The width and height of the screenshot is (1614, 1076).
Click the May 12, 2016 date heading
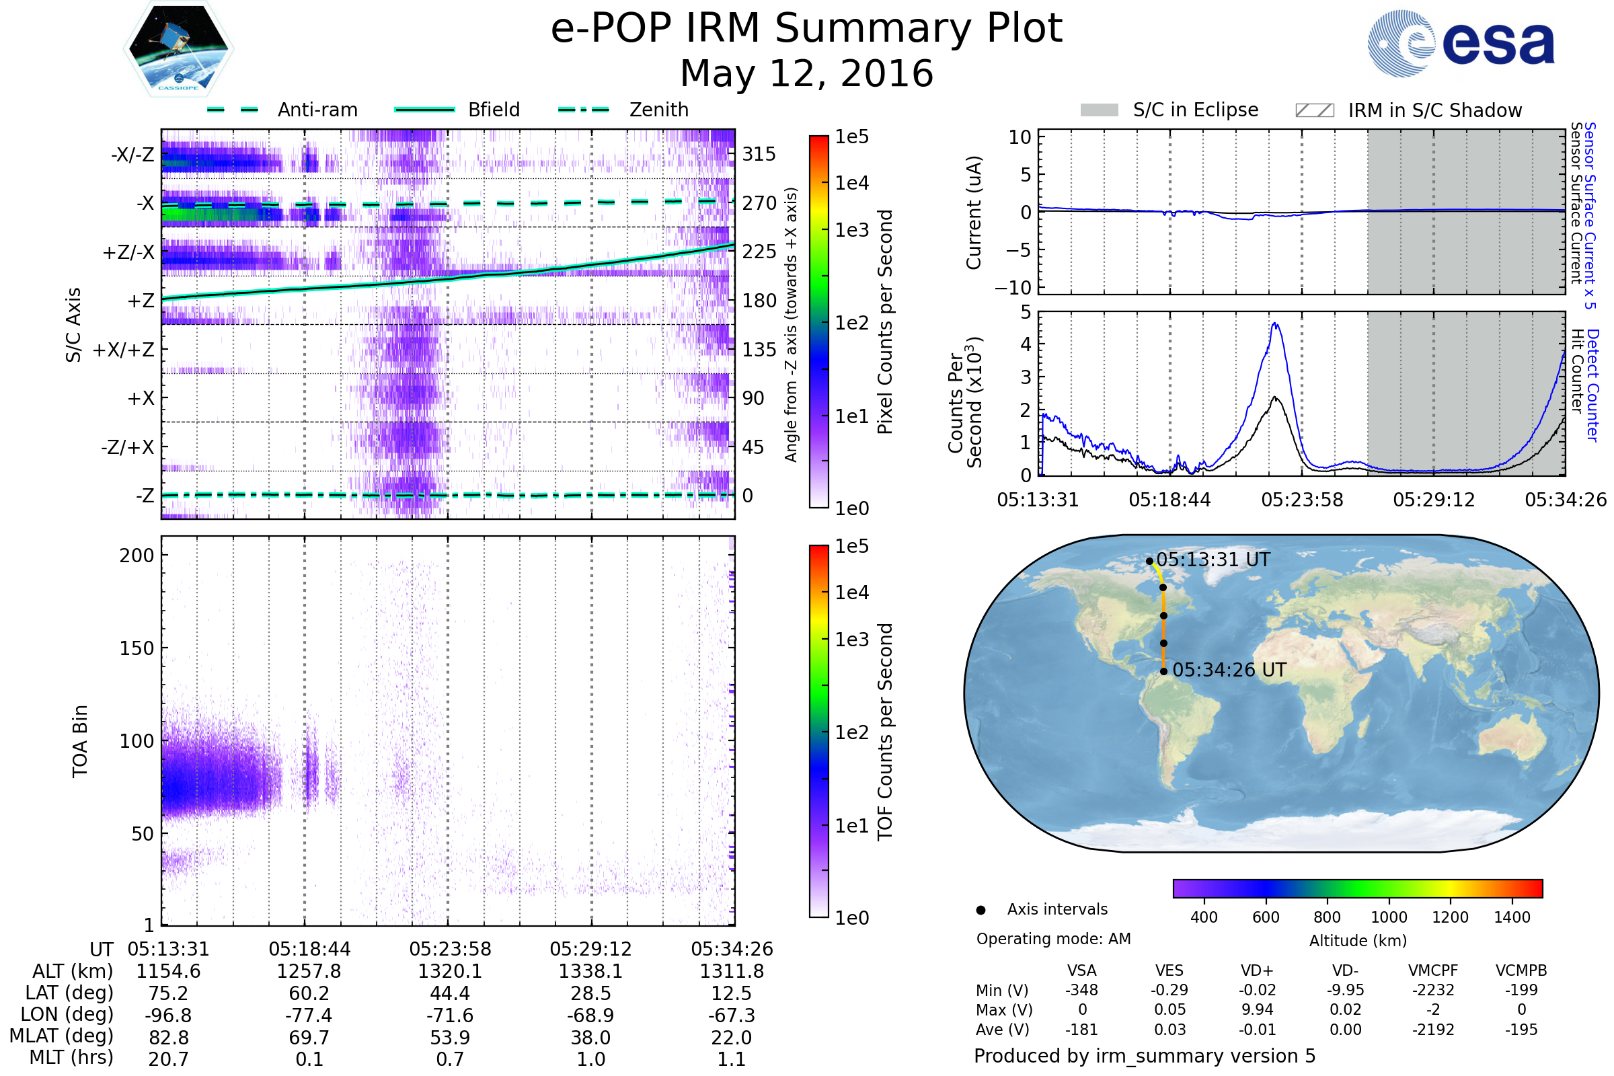[x=806, y=74]
